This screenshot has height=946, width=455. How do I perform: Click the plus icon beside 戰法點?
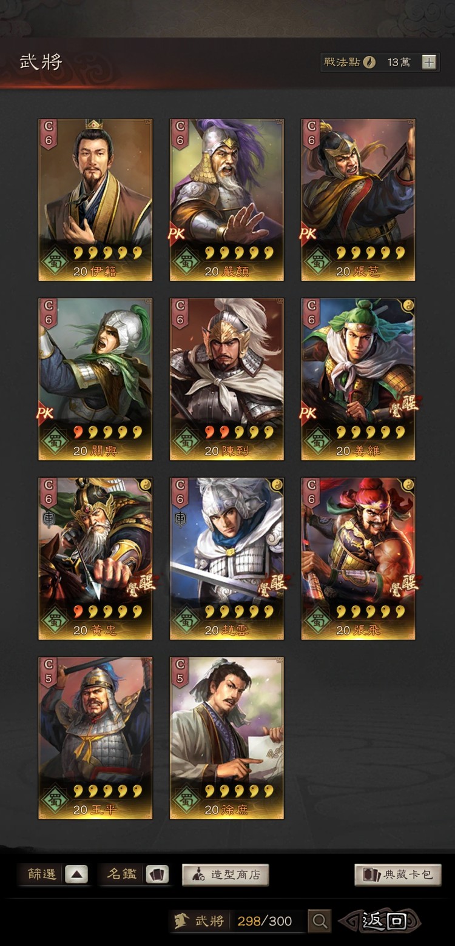(x=429, y=62)
